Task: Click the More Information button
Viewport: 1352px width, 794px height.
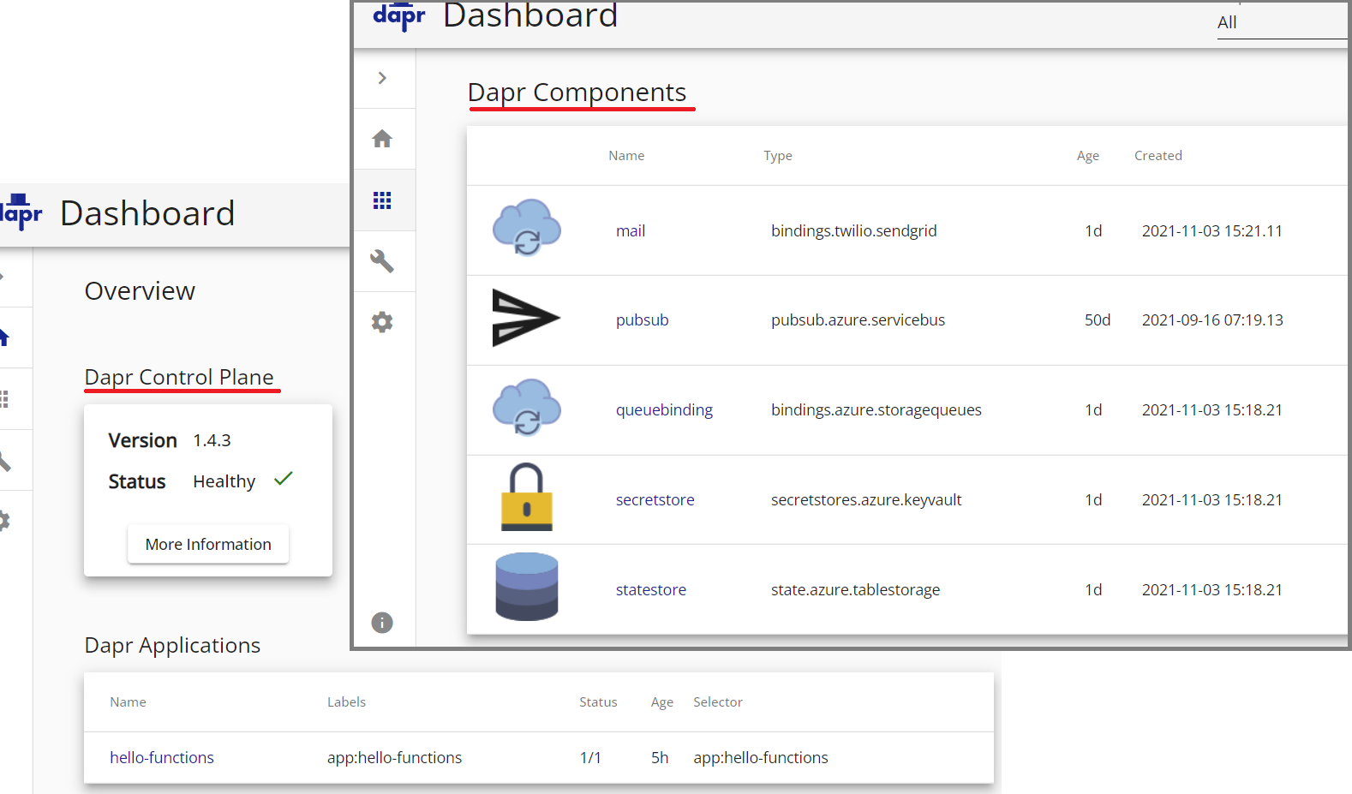Action: pyautogui.click(x=208, y=544)
